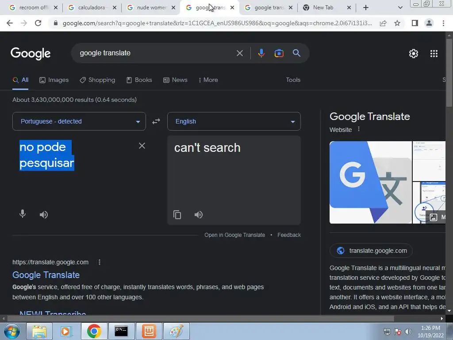Open the volume control in system tray
This screenshot has height=340, width=453.
point(408,332)
